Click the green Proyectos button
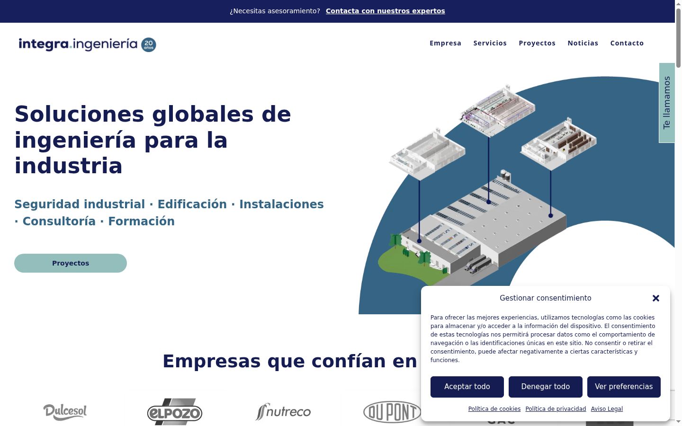682x426 pixels. click(71, 263)
